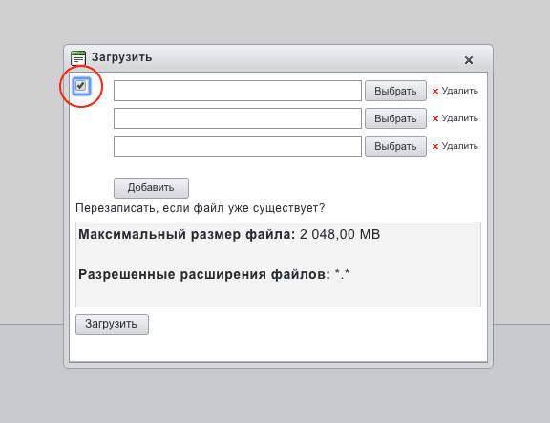Image resolution: width=550 pixels, height=423 pixels.
Task: Click the red X icon in second row
Action: [435, 119]
